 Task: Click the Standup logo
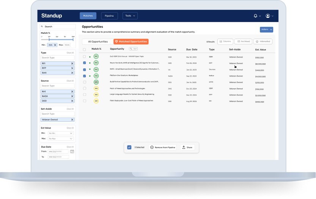pos(52,16)
